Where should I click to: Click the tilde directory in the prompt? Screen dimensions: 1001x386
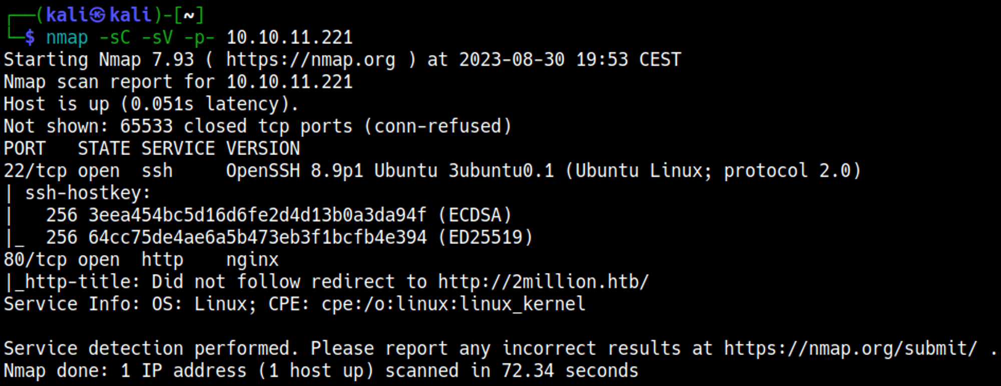[x=189, y=15]
